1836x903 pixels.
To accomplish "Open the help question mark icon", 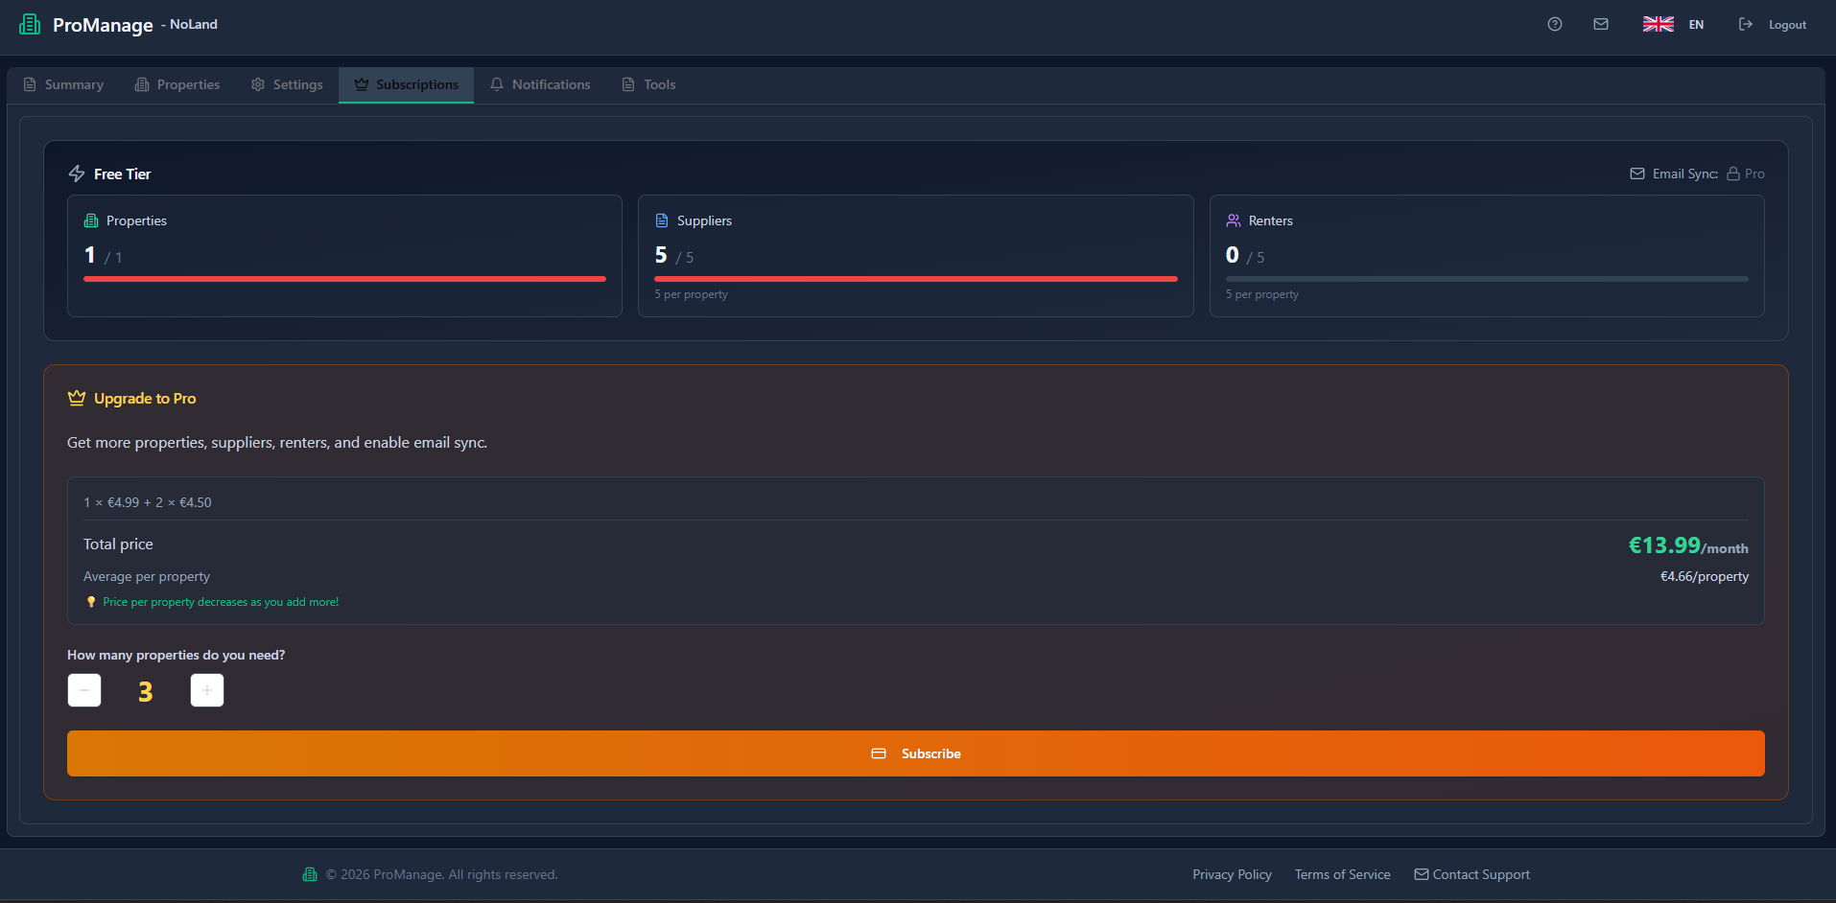I will [1554, 24].
